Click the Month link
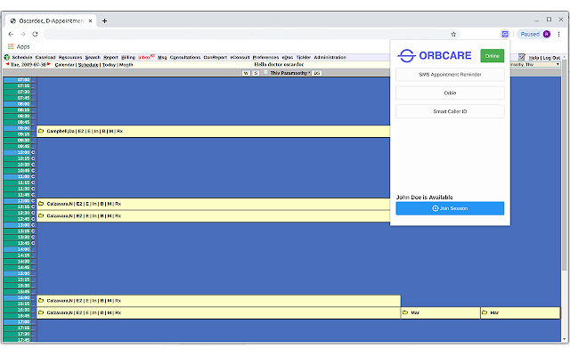The image size is (570, 356). (126, 65)
